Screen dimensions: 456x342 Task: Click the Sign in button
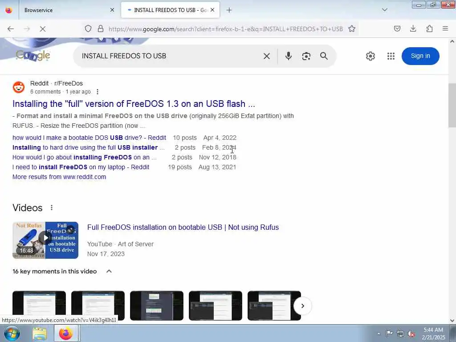click(420, 56)
